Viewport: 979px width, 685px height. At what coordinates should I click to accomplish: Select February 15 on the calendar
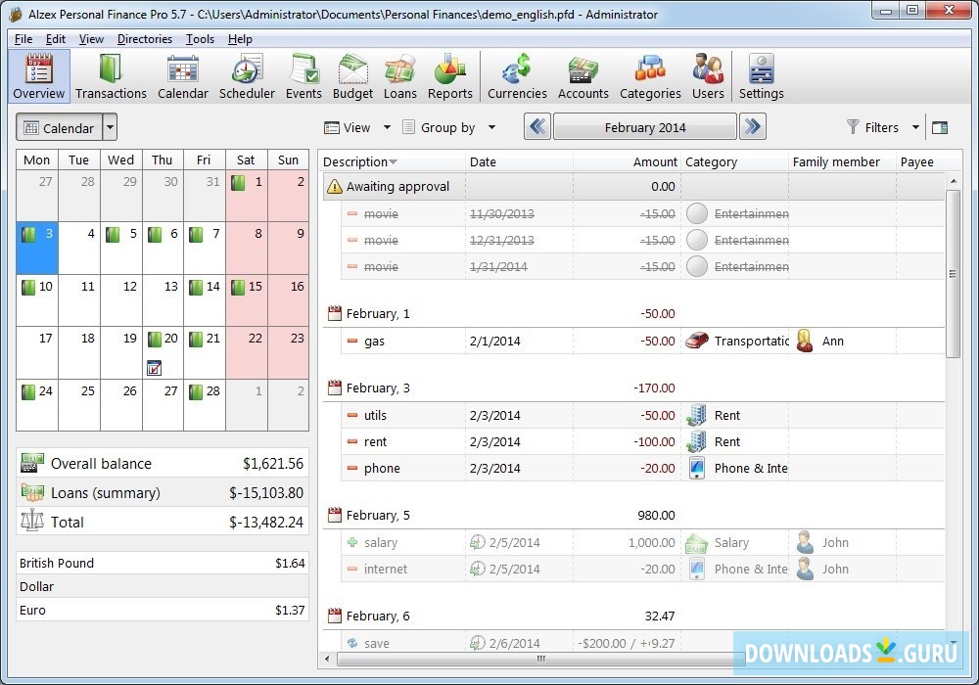(x=247, y=300)
